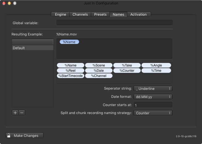Viewport: 202px width, 144px height.
Task: Pick the %StartTimecode token
Action: pyautogui.click(x=70, y=76)
